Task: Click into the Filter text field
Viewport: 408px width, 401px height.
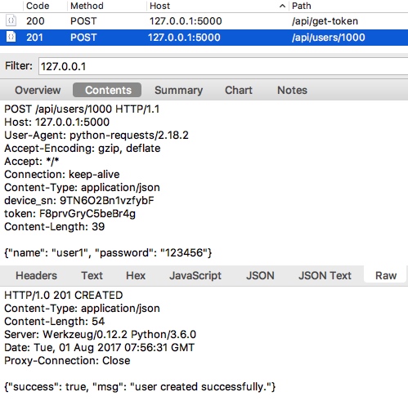Action: coord(223,66)
